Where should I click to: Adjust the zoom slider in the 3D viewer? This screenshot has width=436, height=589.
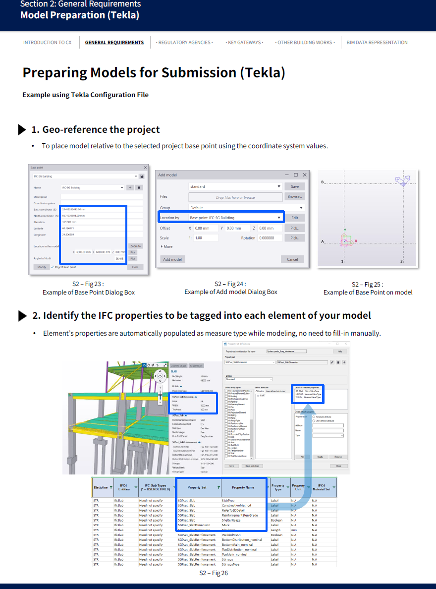coord(160,395)
